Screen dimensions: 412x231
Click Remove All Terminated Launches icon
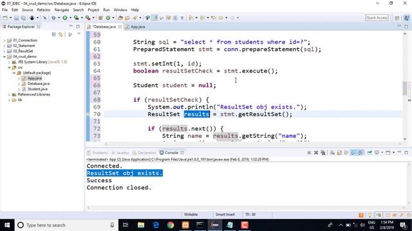[323, 153]
